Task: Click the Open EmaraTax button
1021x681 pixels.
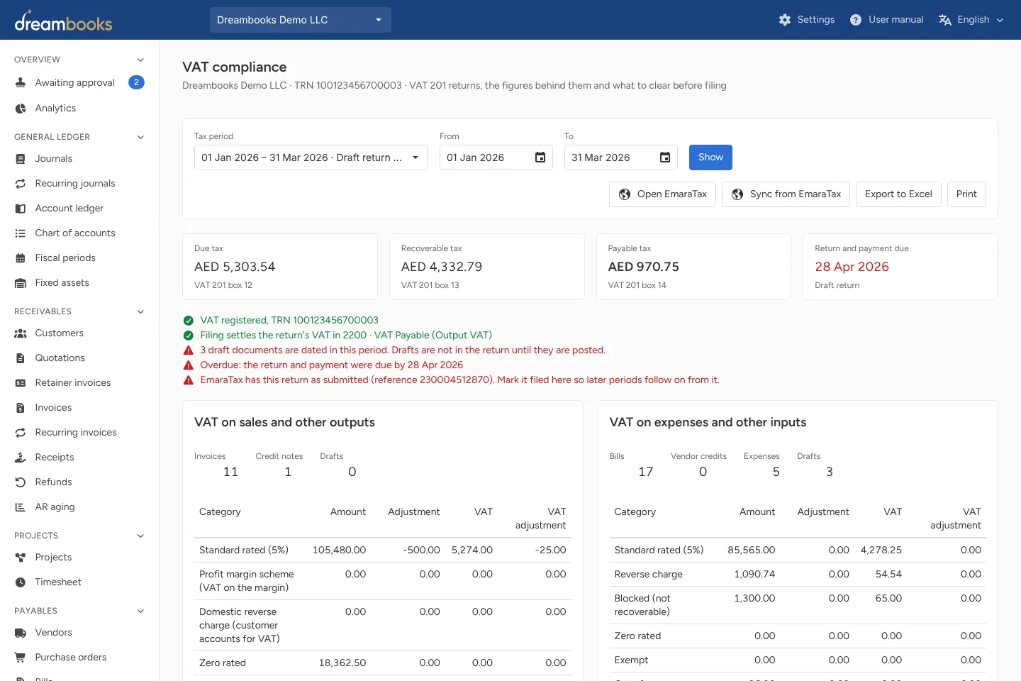Action: click(x=662, y=194)
